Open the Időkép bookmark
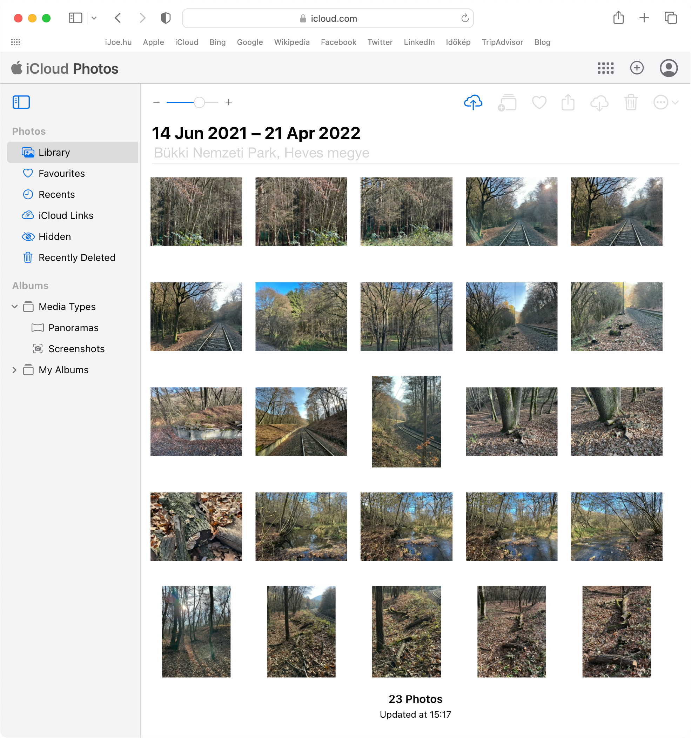Viewport: 691px width, 738px height. pos(458,42)
